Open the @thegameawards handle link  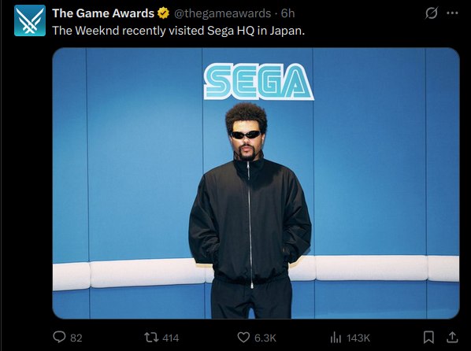click(x=222, y=13)
